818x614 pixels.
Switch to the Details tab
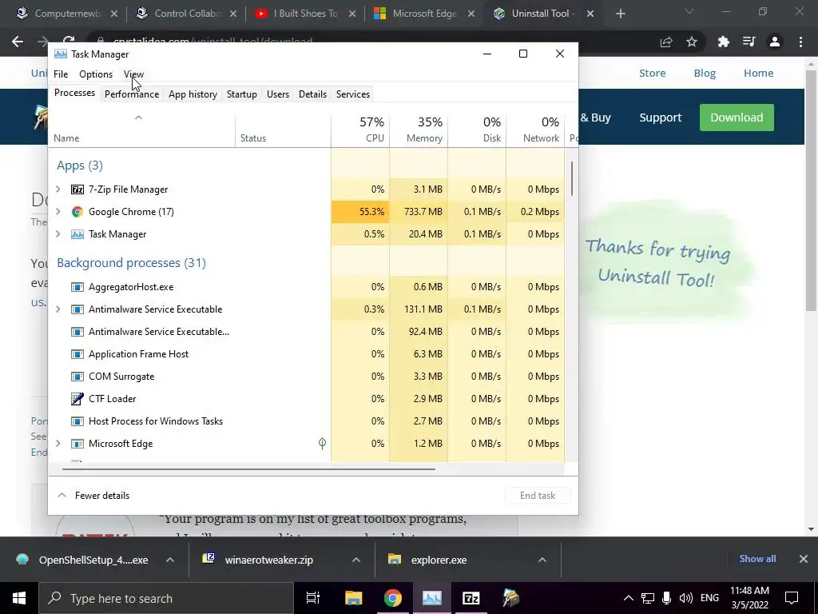(x=312, y=94)
